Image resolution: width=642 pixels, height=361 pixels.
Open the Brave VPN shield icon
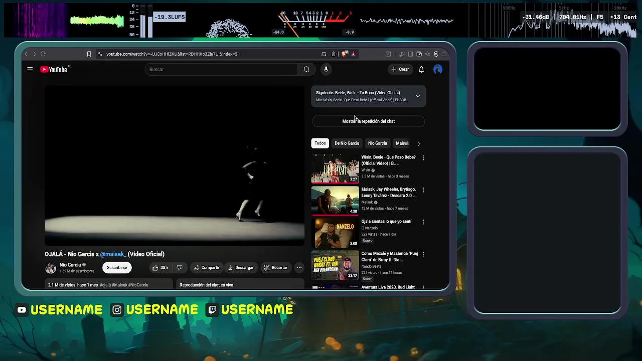point(436,54)
